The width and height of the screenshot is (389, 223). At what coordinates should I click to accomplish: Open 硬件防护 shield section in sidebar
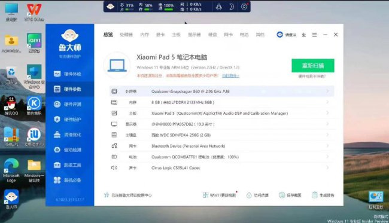[68, 120]
